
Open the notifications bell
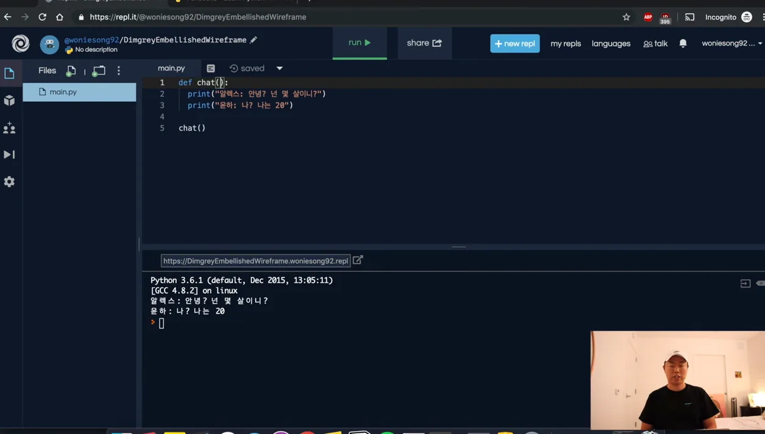[683, 43]
